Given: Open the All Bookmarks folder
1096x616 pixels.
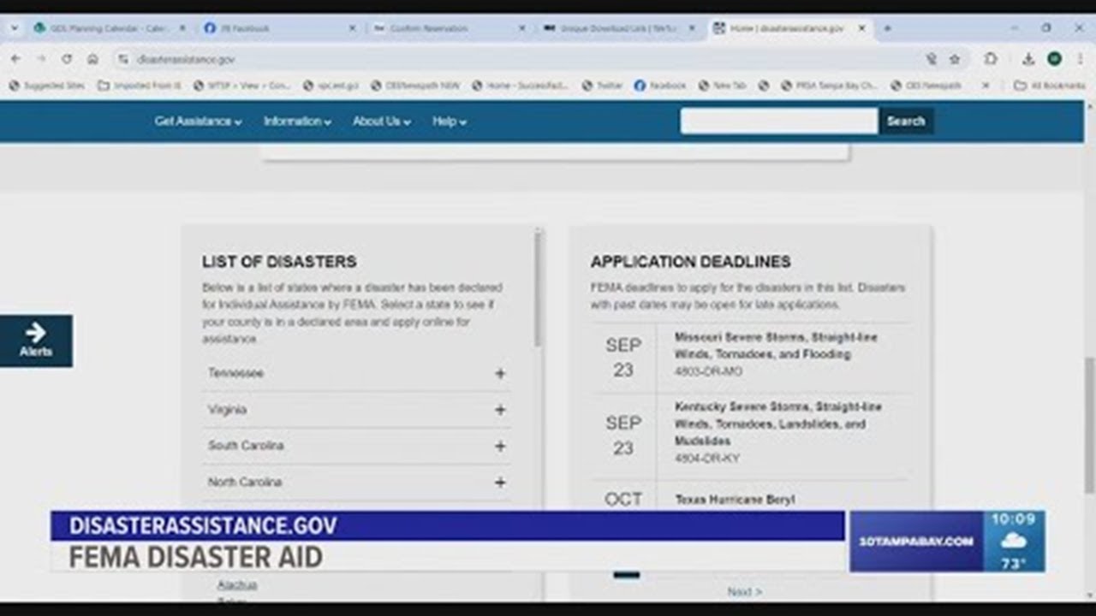Looking at the screenshot, I should tap(1049, 86).
